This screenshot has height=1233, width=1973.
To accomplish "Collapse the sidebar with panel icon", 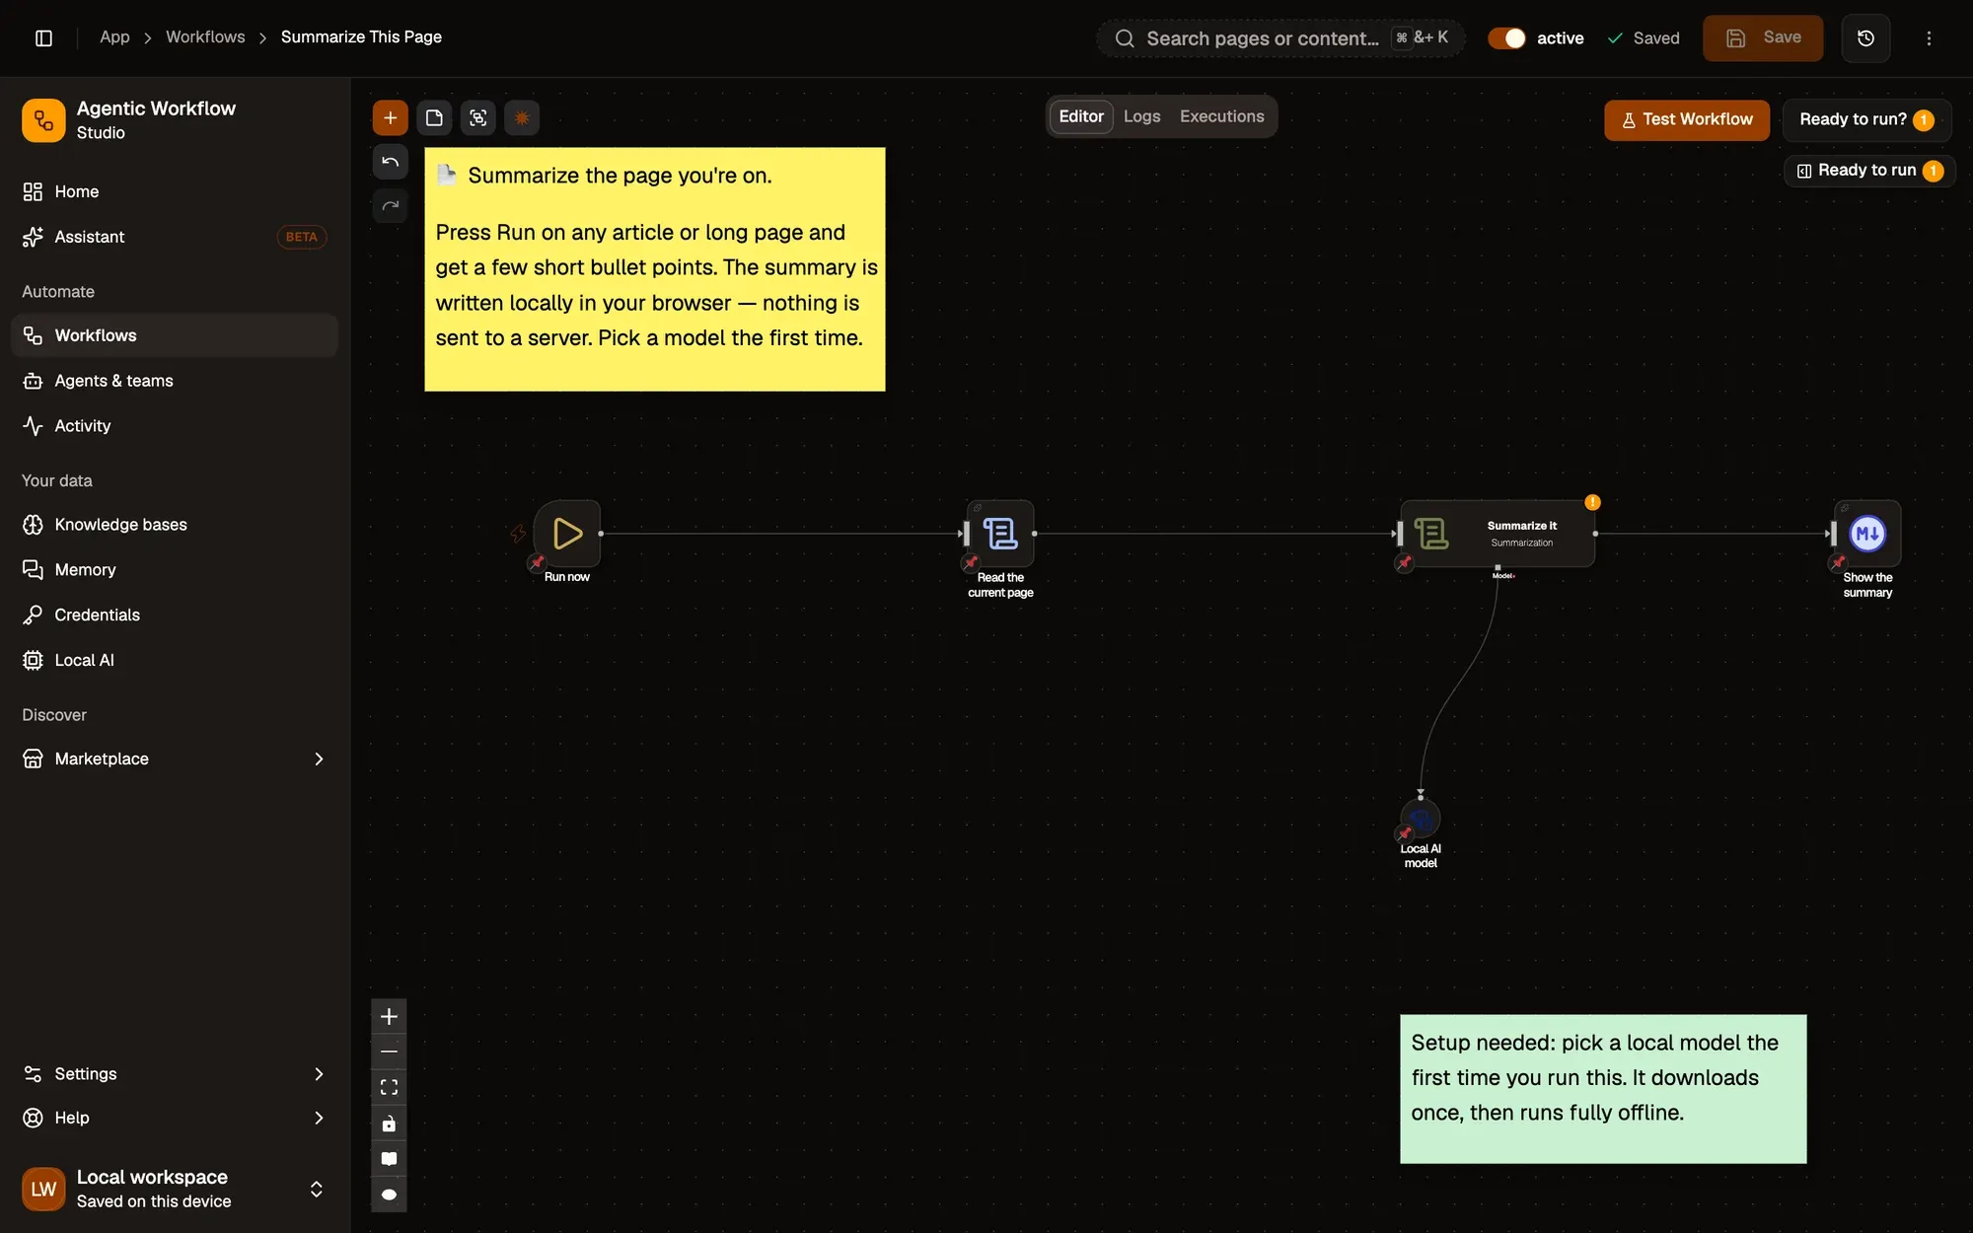I will pos(43,37).
